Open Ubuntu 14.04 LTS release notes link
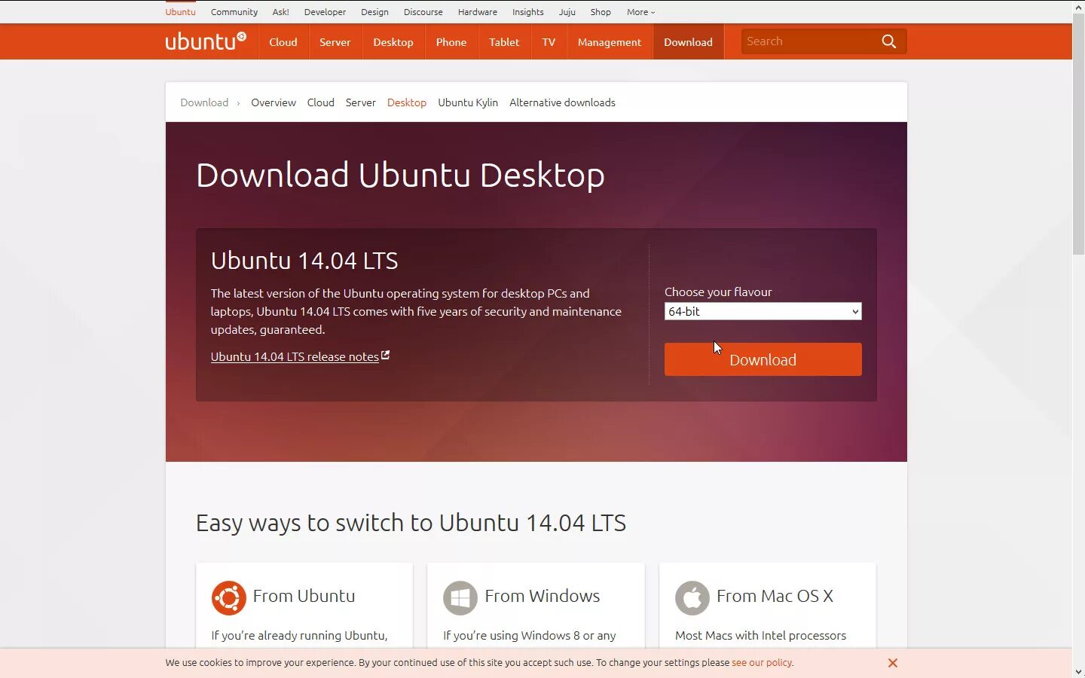 [x=295, y=357]
